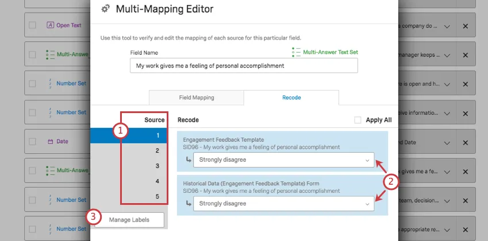This screenshot has height=241, width=488.
Task: Toggle the Apply All checkbox
Action: [x=358, y=120]
